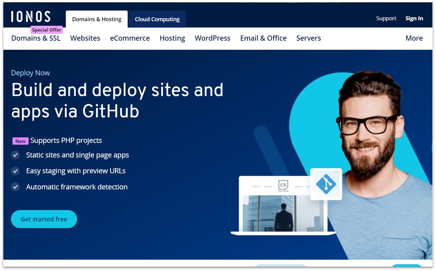Click the Deploy Now label
The height and width of the screenshot is (271, 436).
(x=30, y=73)
